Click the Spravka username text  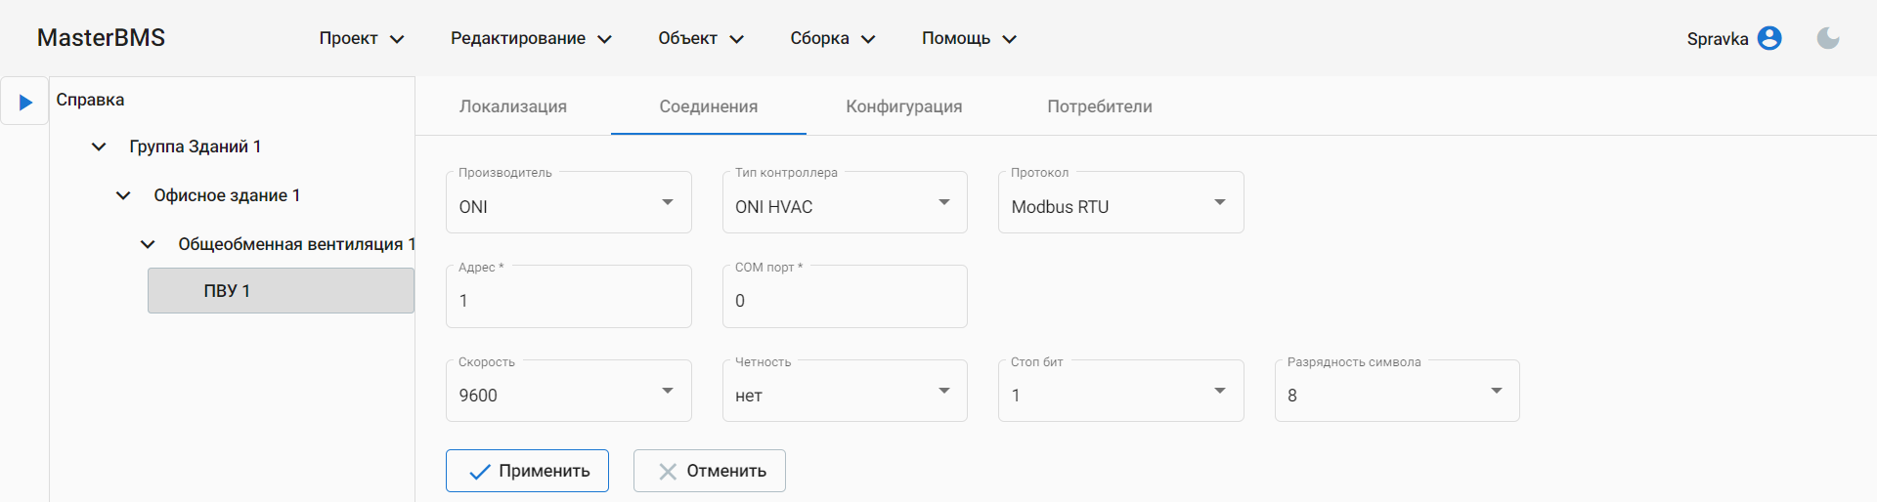1718,39
